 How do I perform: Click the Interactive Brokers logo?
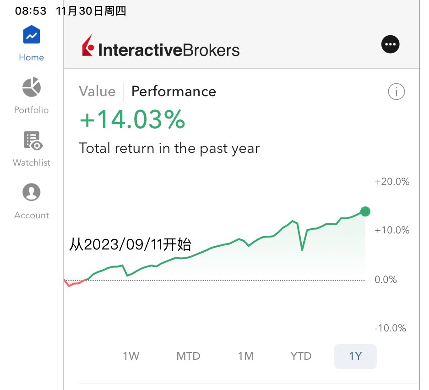(161, 46)
